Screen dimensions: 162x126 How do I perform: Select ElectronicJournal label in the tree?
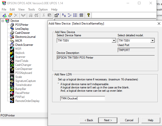click(25, 37)
